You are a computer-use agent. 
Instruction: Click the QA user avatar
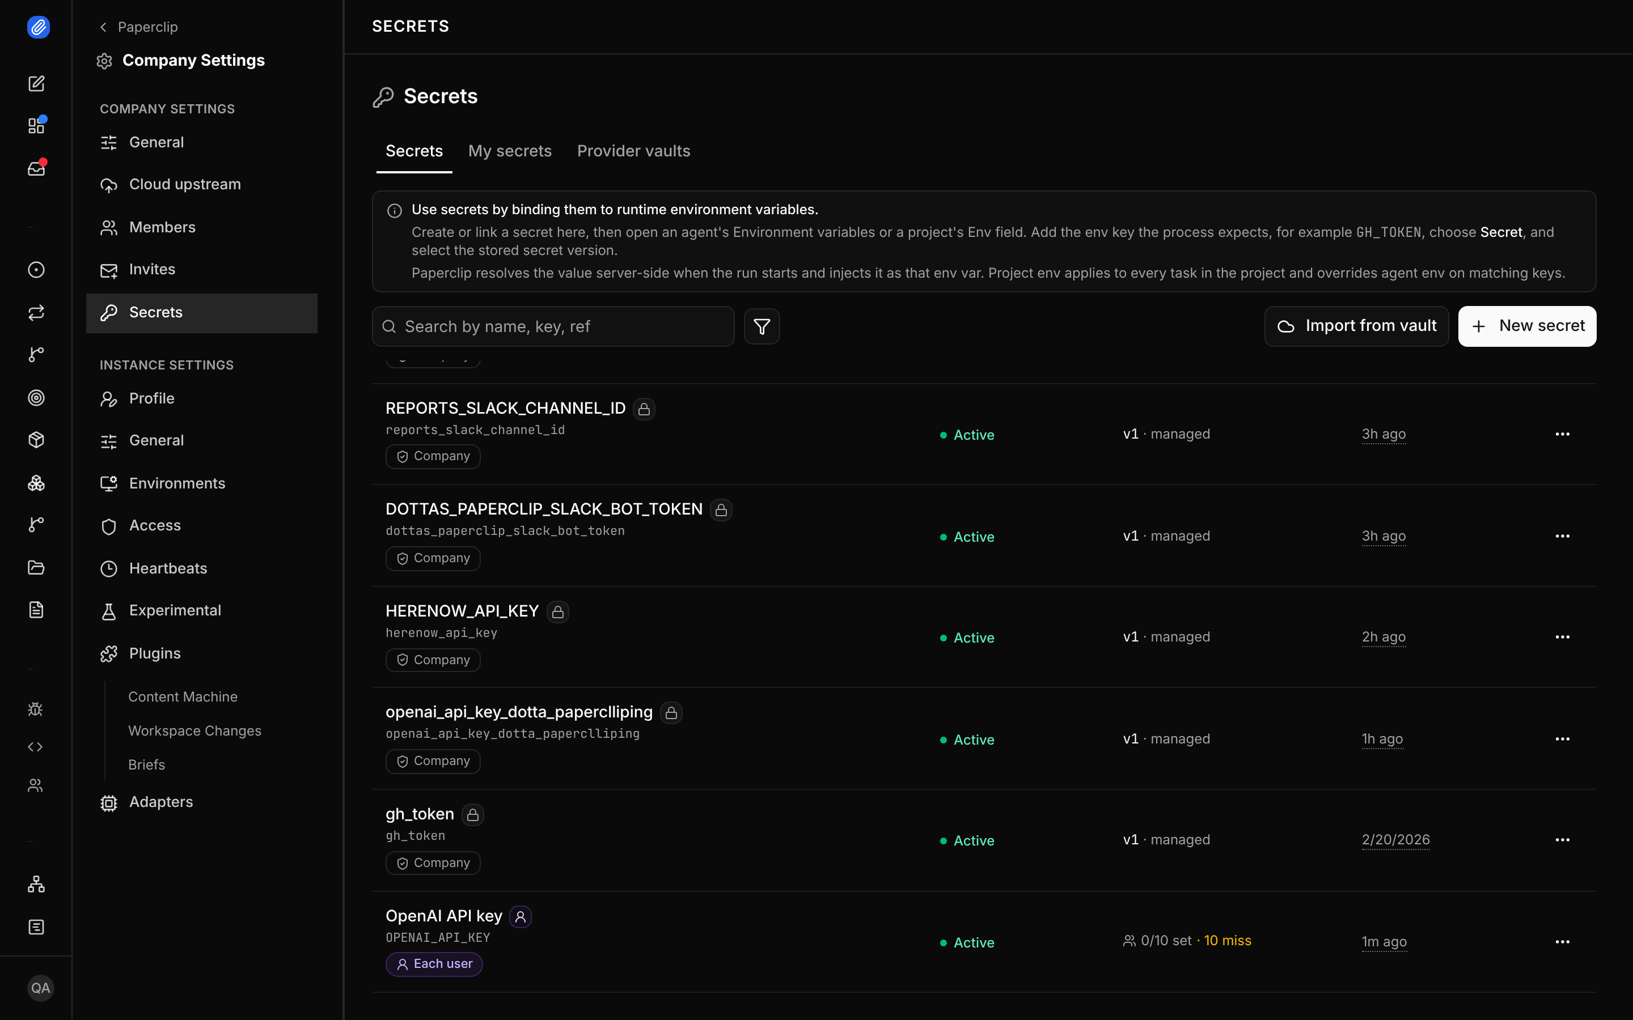(40, 988)
